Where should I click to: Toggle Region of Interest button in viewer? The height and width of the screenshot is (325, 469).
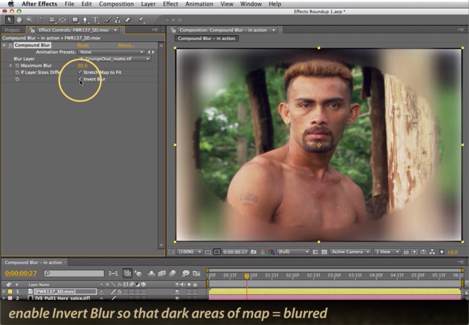[x=316, y=252]
